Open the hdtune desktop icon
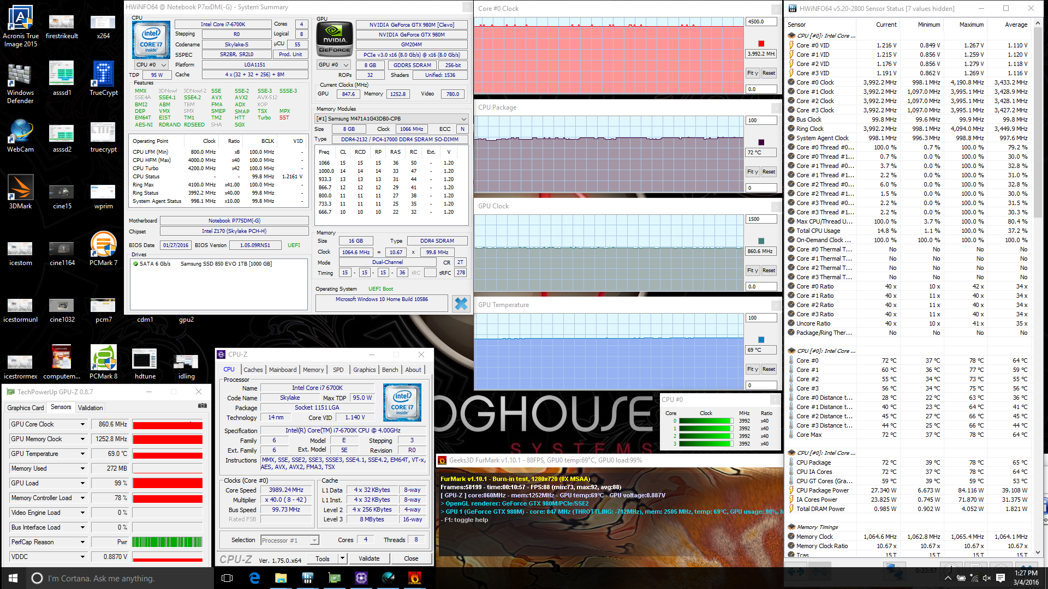This screenshot has width=1048, height=589. pyautogui.click(x=145, y=364)
